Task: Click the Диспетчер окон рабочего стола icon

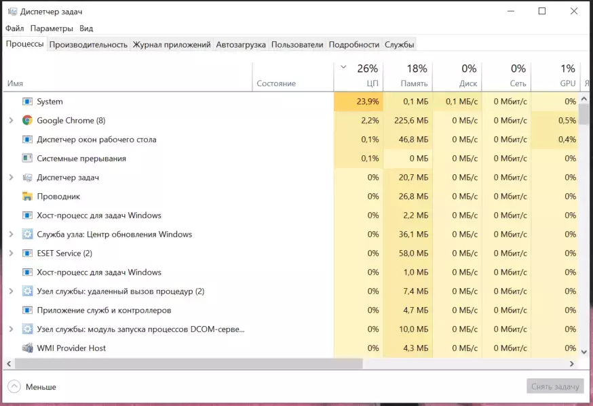Action: (x=27, y=140)
